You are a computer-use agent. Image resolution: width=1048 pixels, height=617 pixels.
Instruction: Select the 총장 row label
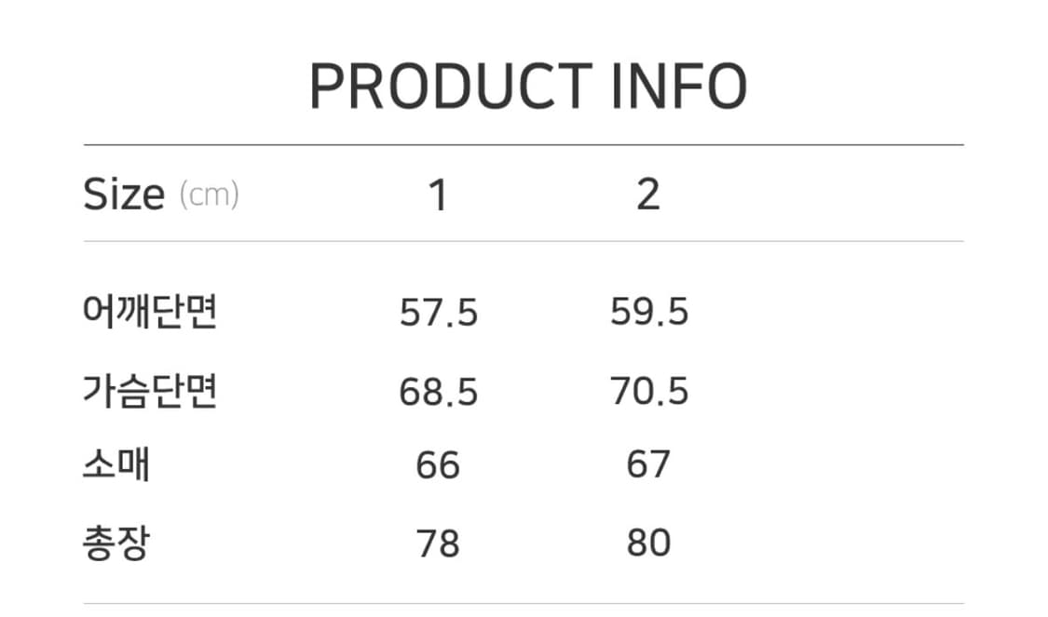coord(116,543)
